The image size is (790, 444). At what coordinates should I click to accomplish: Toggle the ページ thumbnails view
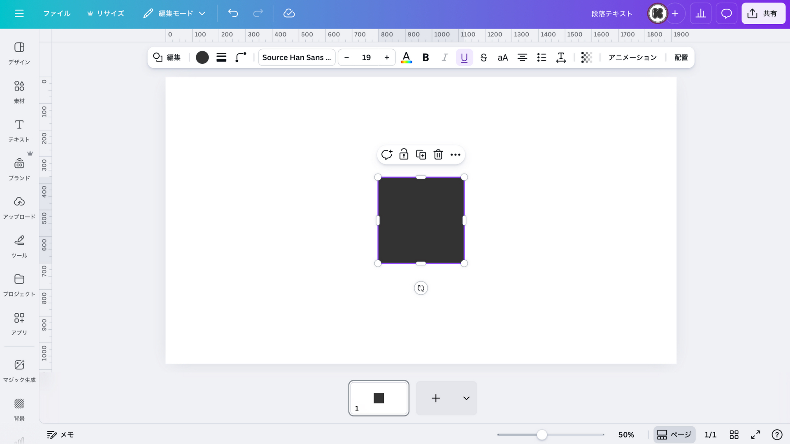(x=674, y=435)
